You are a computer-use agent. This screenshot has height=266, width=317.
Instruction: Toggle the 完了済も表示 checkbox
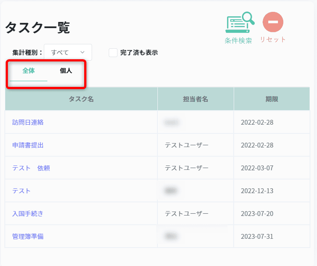pyautogui.click(x=113, y=53)
